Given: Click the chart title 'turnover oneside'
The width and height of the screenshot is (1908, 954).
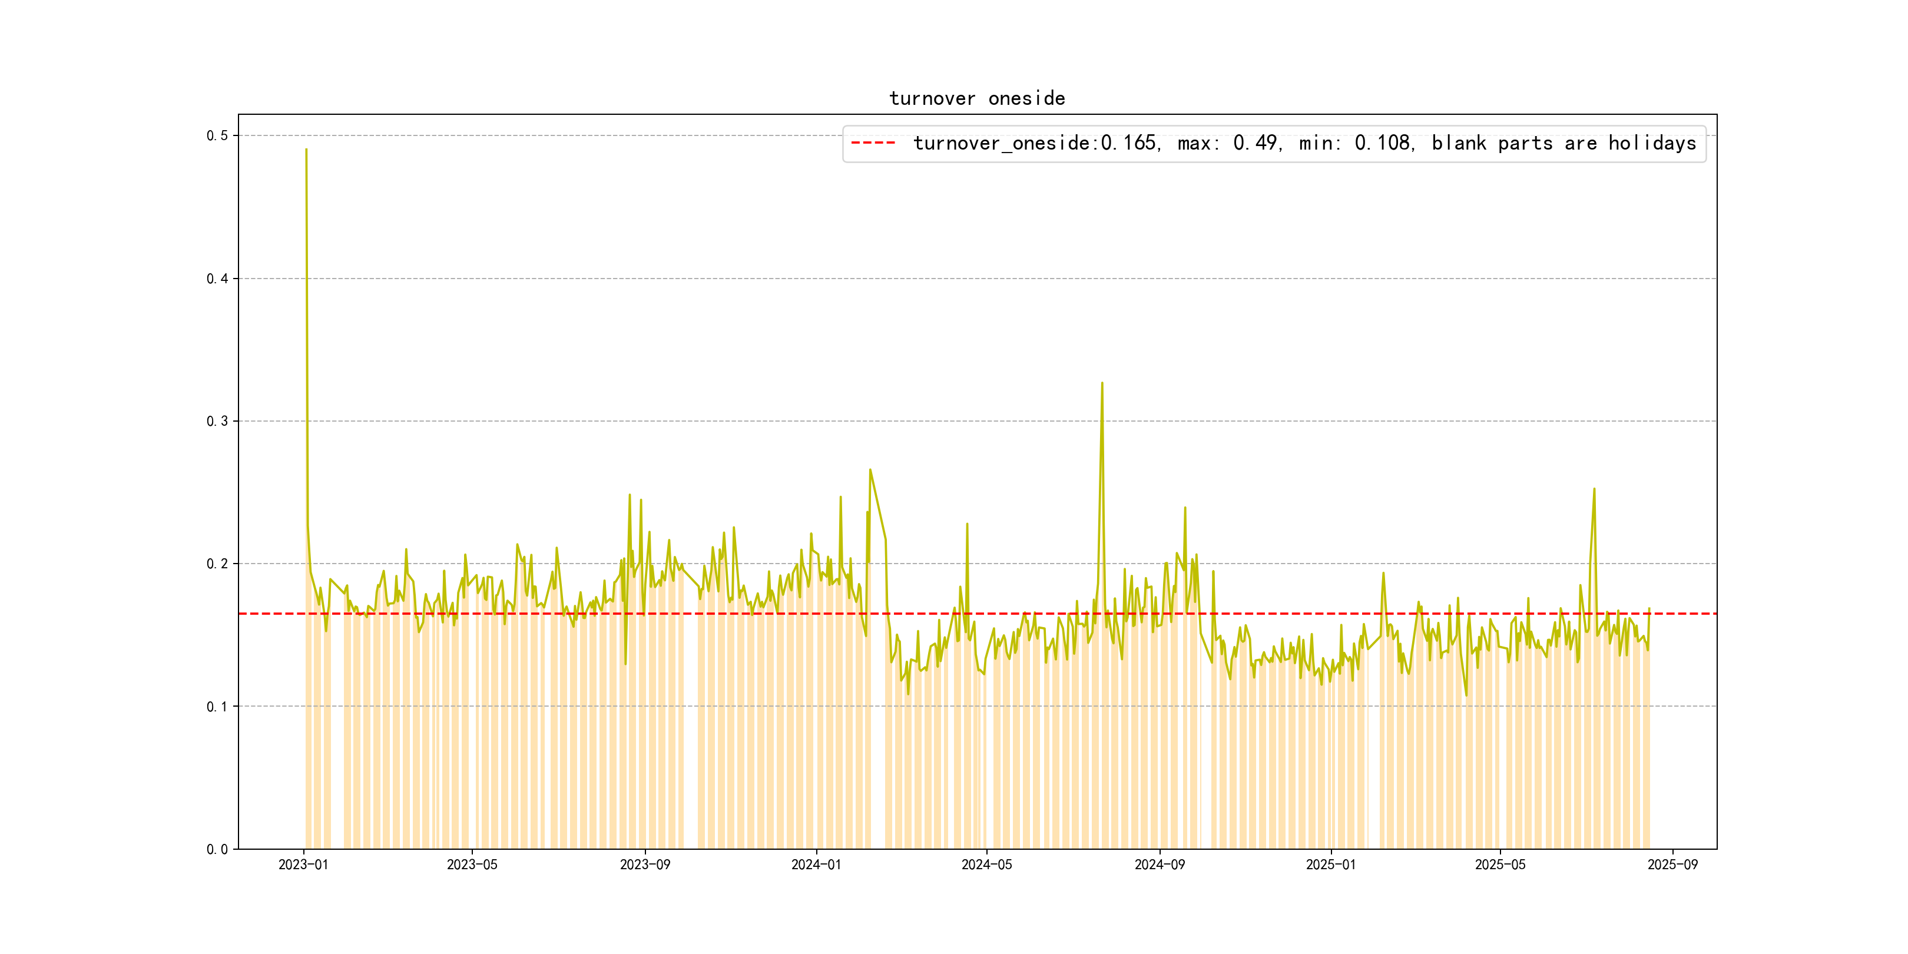Looking at the screenshot, I should point(976,98).
